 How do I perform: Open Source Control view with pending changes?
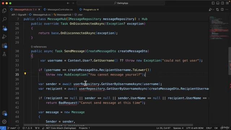[4, 28]
